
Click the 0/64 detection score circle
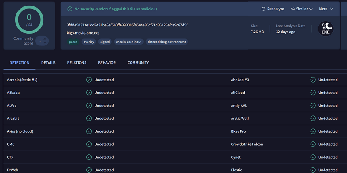click(29, 19)
